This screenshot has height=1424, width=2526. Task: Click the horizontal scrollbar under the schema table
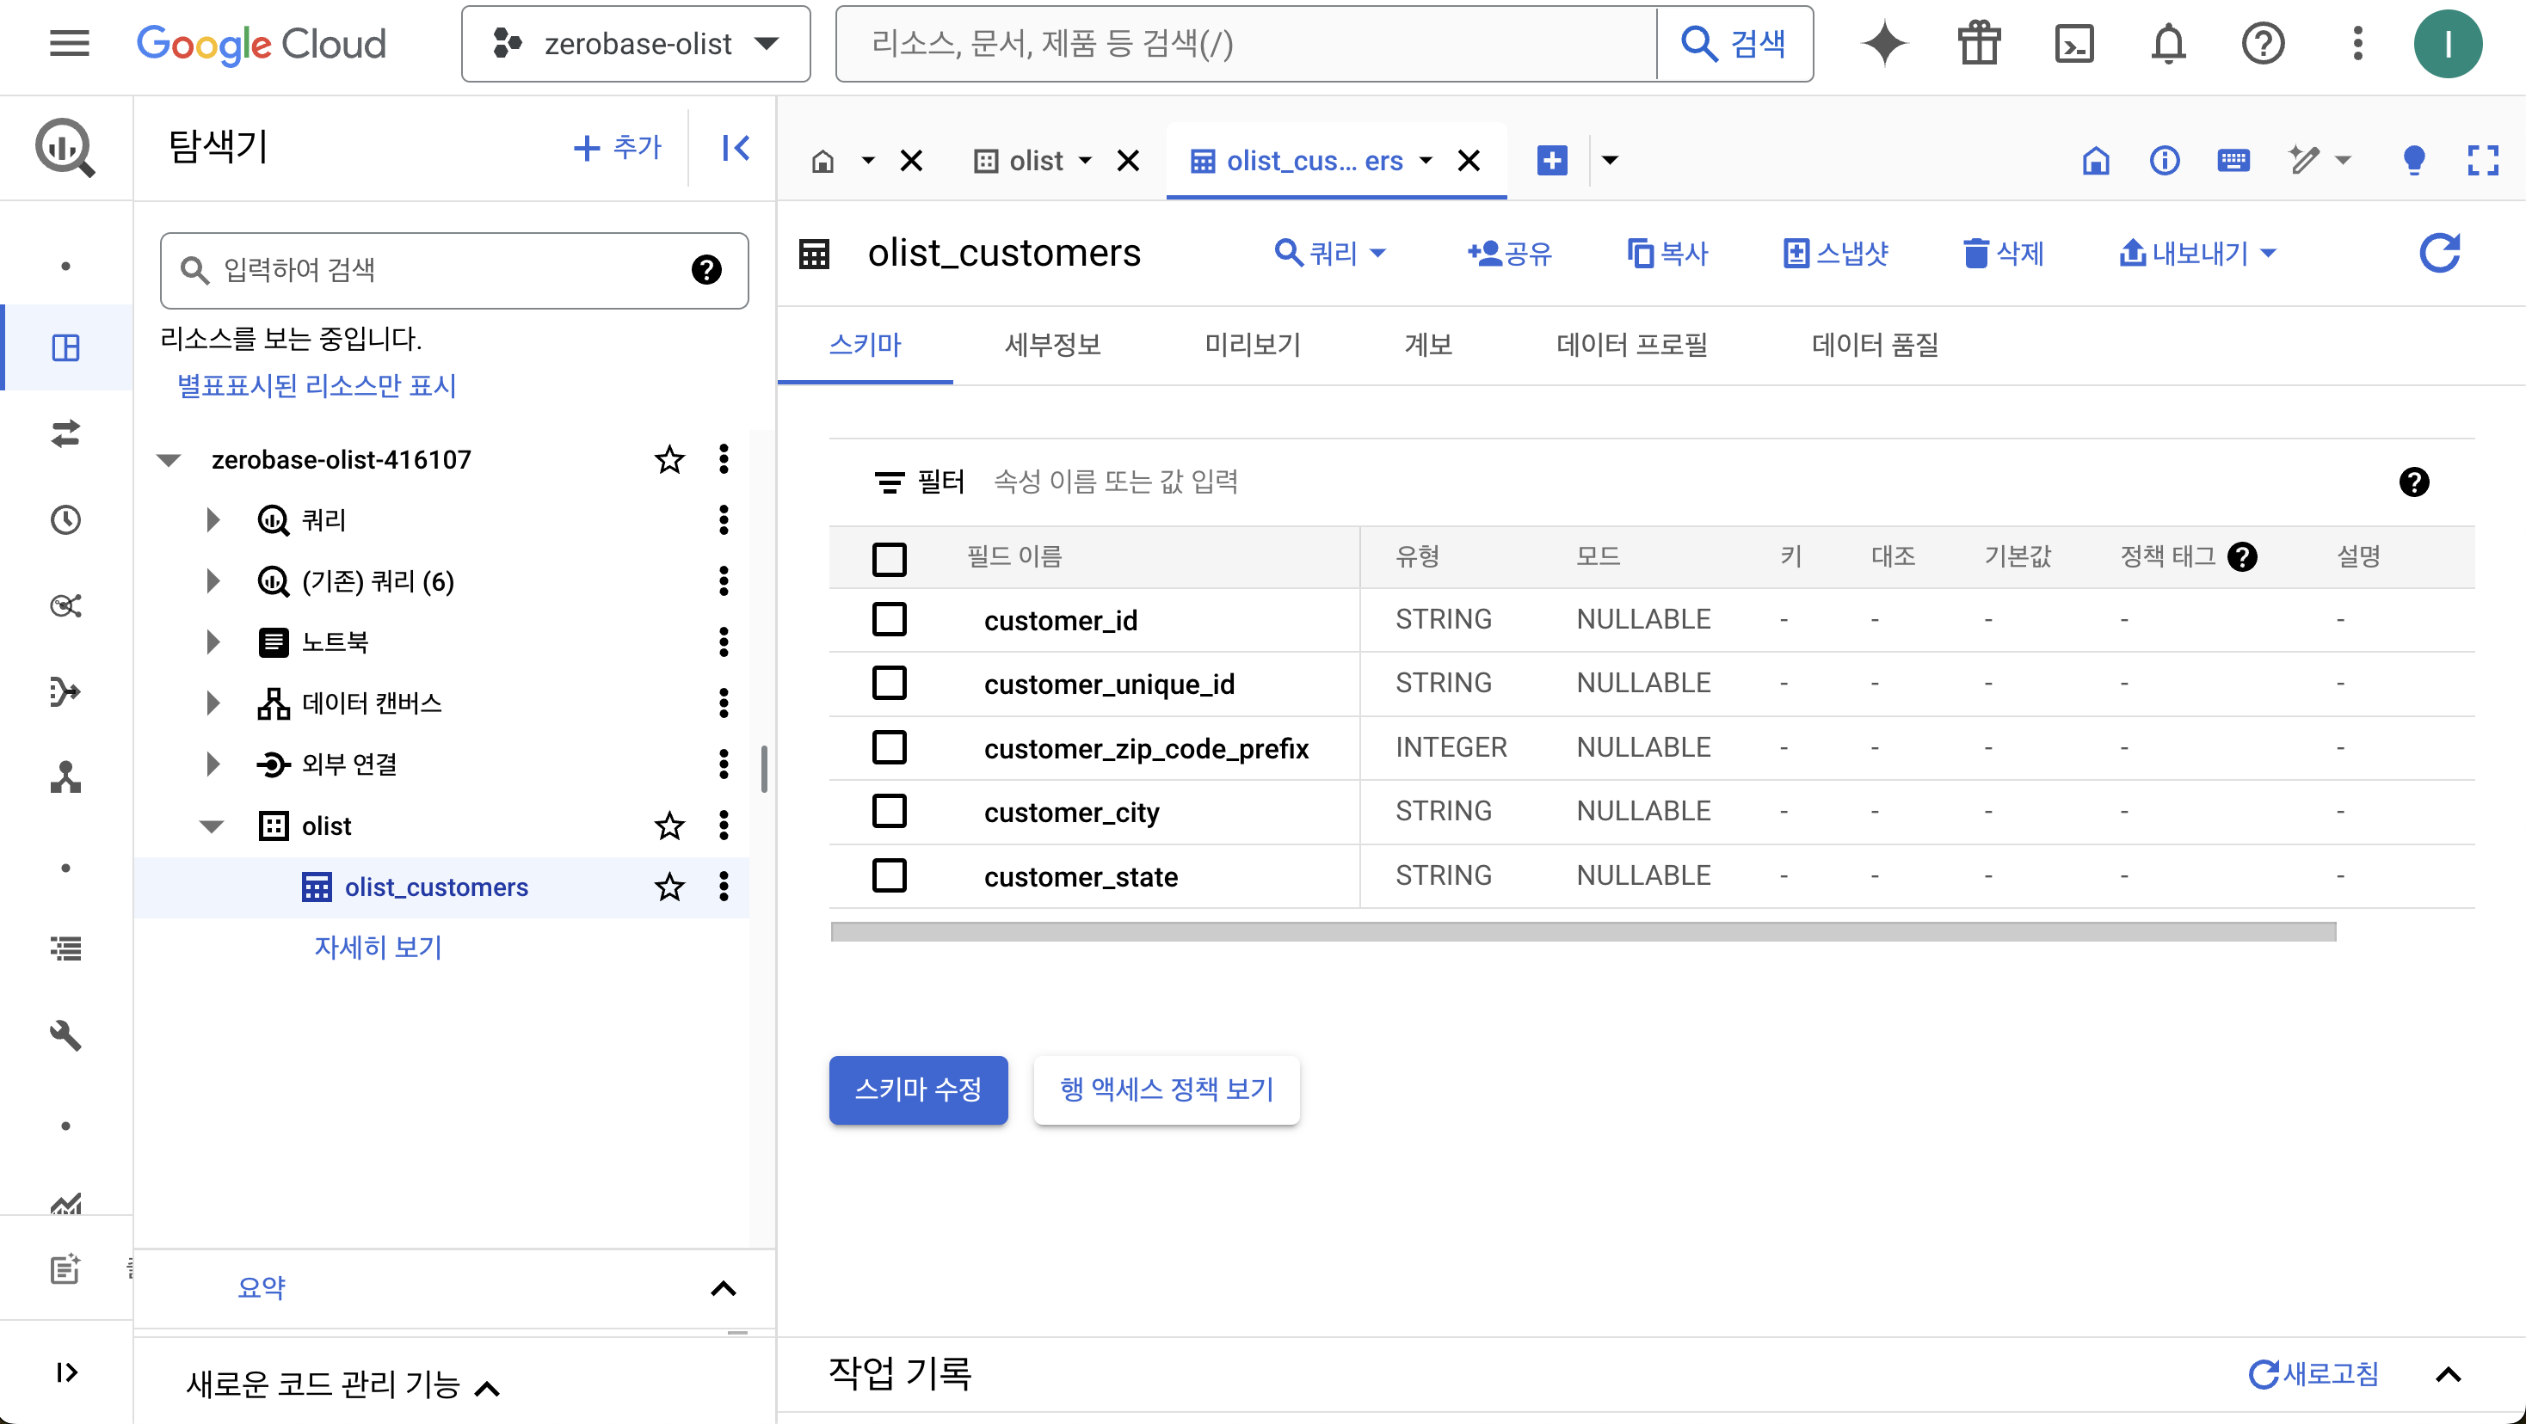coord(1583,931)
